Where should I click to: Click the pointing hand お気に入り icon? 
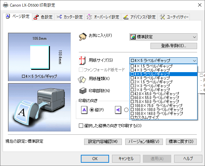pos(83,37)
